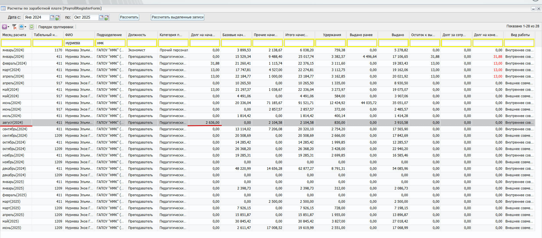The height and width of the screenshot is (238, 542).
Task: Click the 'Выдано' column header
Action: (397, 35)
